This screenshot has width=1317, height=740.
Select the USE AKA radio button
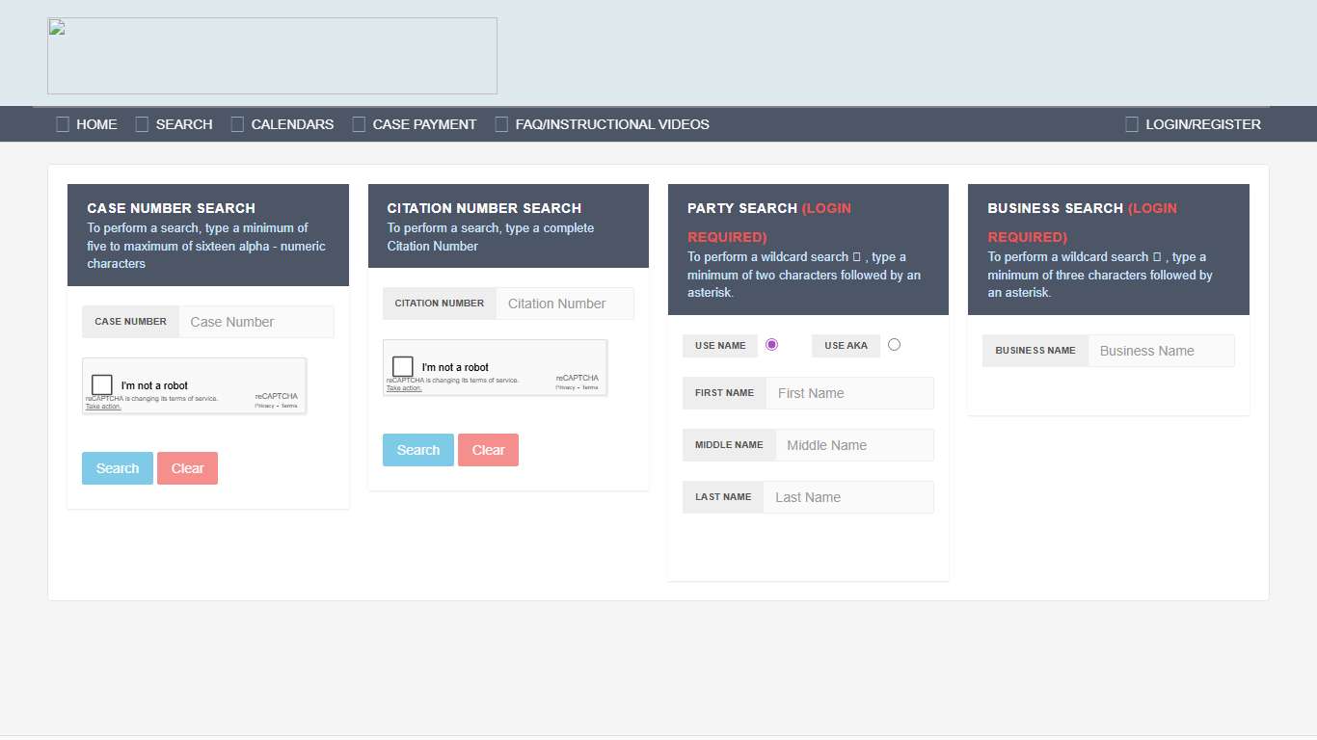(x=894, y=344)
